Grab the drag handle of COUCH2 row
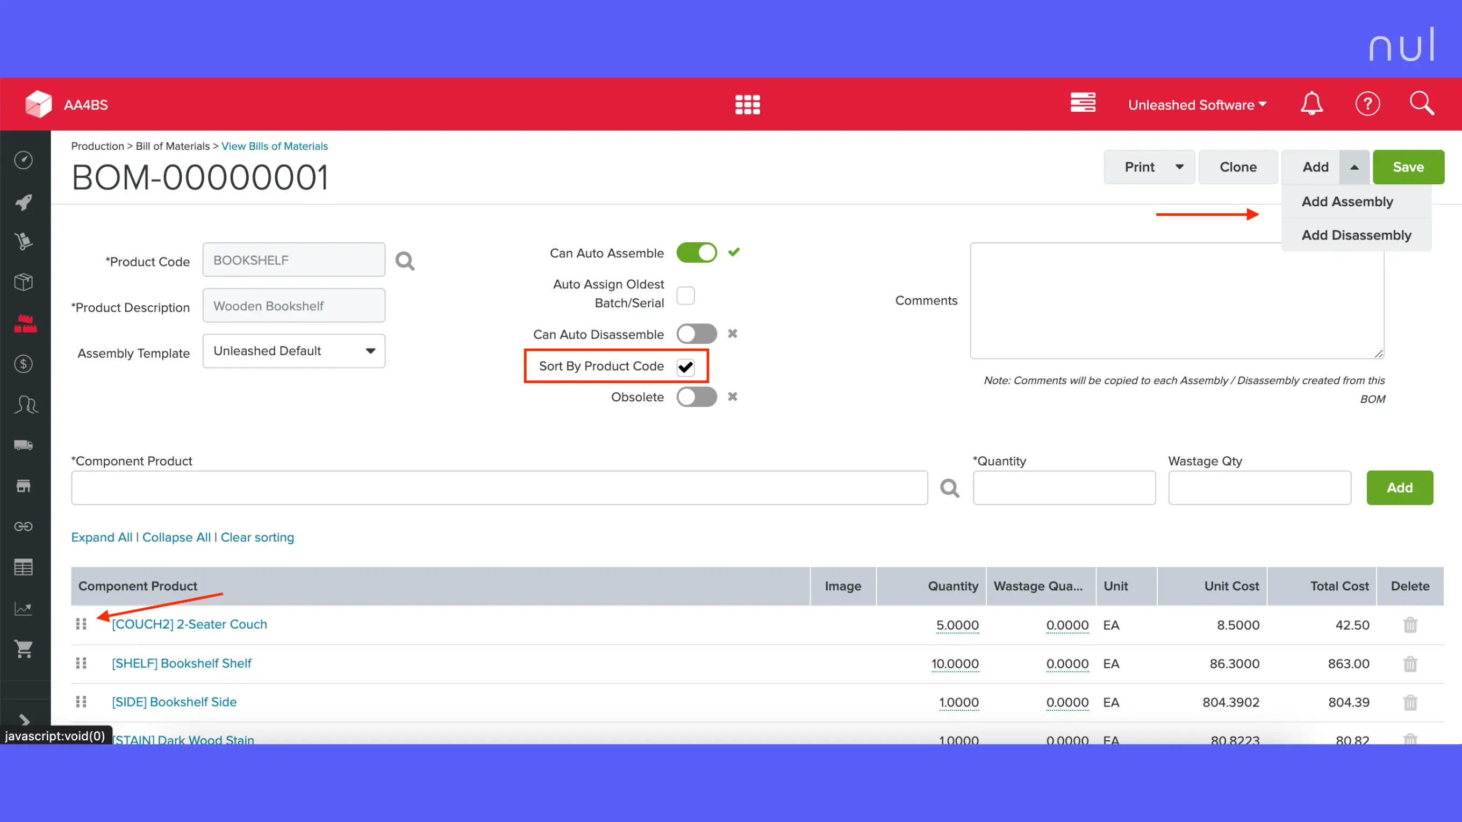The height and width of the screenshot is (822, 1462). [x=81, y=624]
